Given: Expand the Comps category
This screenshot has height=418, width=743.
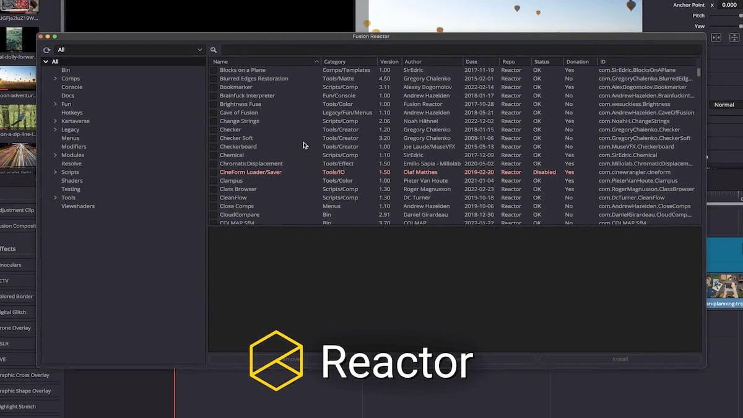Looking at the screenshot, I should coord(55,79).
